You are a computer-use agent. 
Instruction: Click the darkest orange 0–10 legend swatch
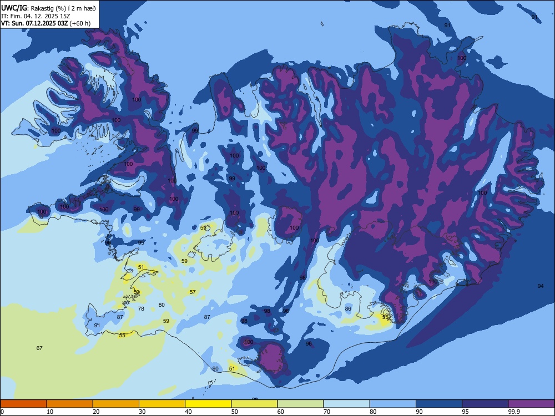pos(23,404)
